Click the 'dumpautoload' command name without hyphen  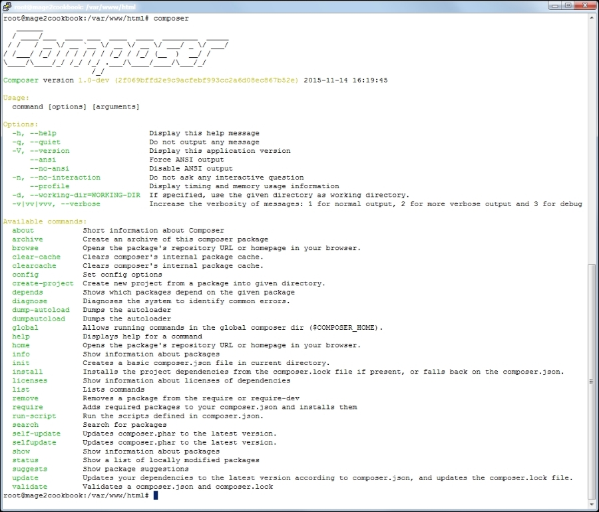click(x=39, y=319)
